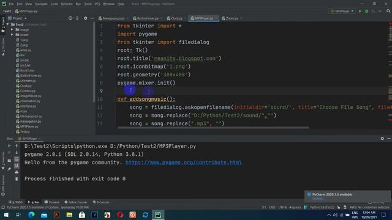Screen dimensions: 392x220
Task: Click UTF-8 encoding in the status bar
Action: (282, 207)
